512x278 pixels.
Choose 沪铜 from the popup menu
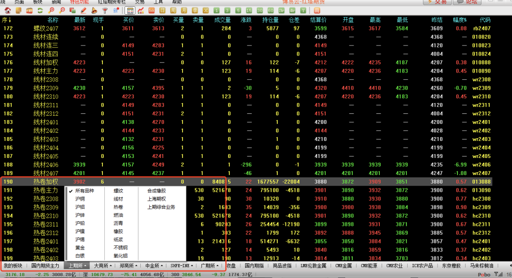click(x=80, y=199)
